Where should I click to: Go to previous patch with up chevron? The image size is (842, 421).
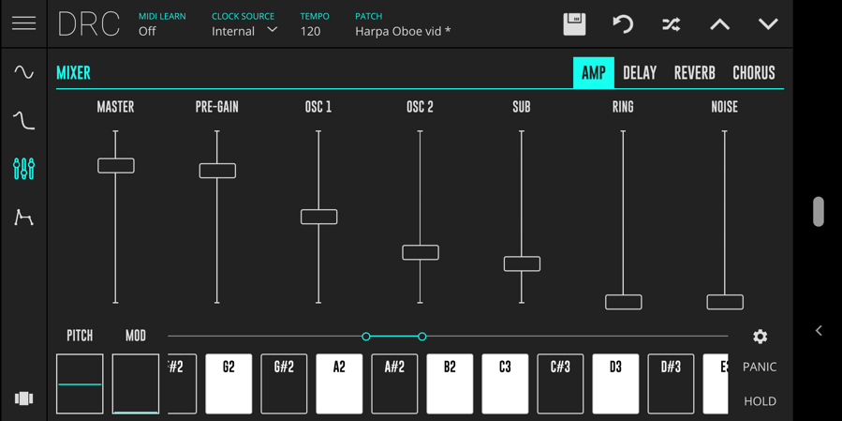[x=719, y=24]
